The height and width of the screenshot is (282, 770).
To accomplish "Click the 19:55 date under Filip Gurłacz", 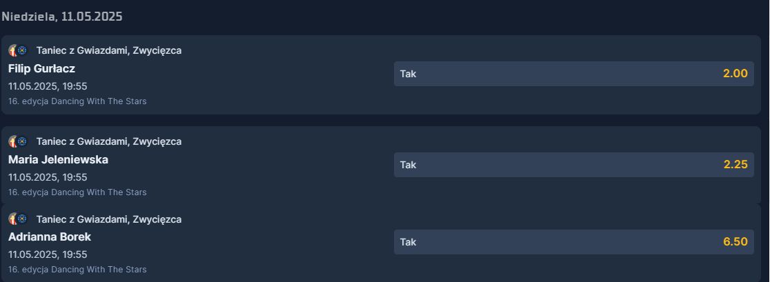I will pos(48,86).
